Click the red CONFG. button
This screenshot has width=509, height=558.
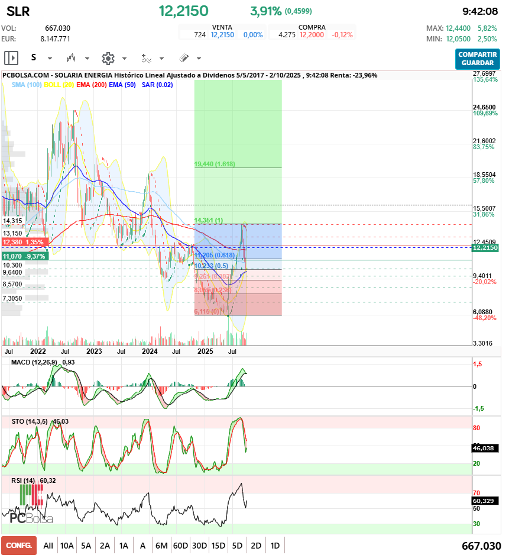click(x=19, y=545)
